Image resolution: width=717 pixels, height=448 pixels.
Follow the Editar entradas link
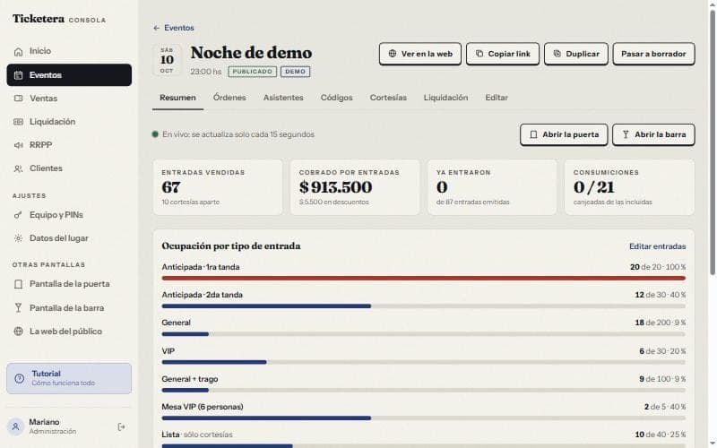(657, 246)
